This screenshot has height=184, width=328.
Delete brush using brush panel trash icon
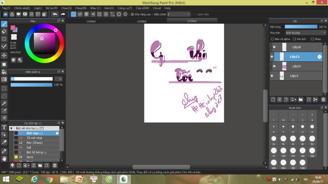(54, 165)
